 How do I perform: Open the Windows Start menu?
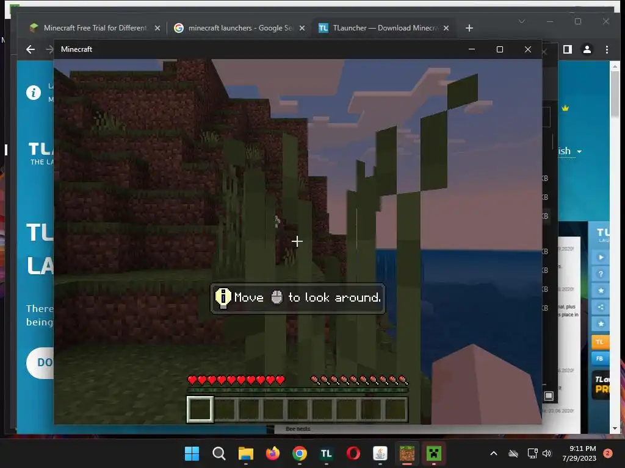click(x=192, y=453)
